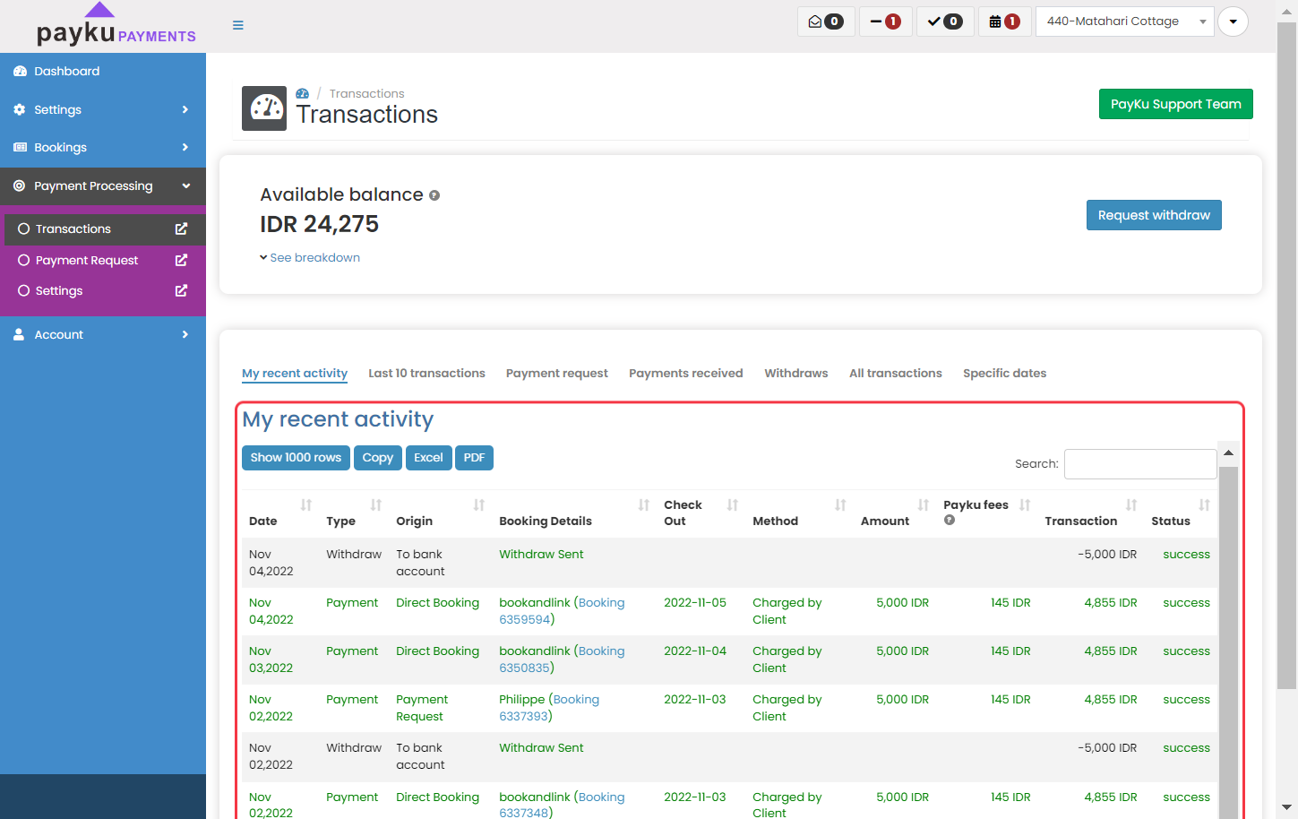This screenshot has height=819, width=1298.
Task: Sort by Check Out column
Action: coord(701,513)
